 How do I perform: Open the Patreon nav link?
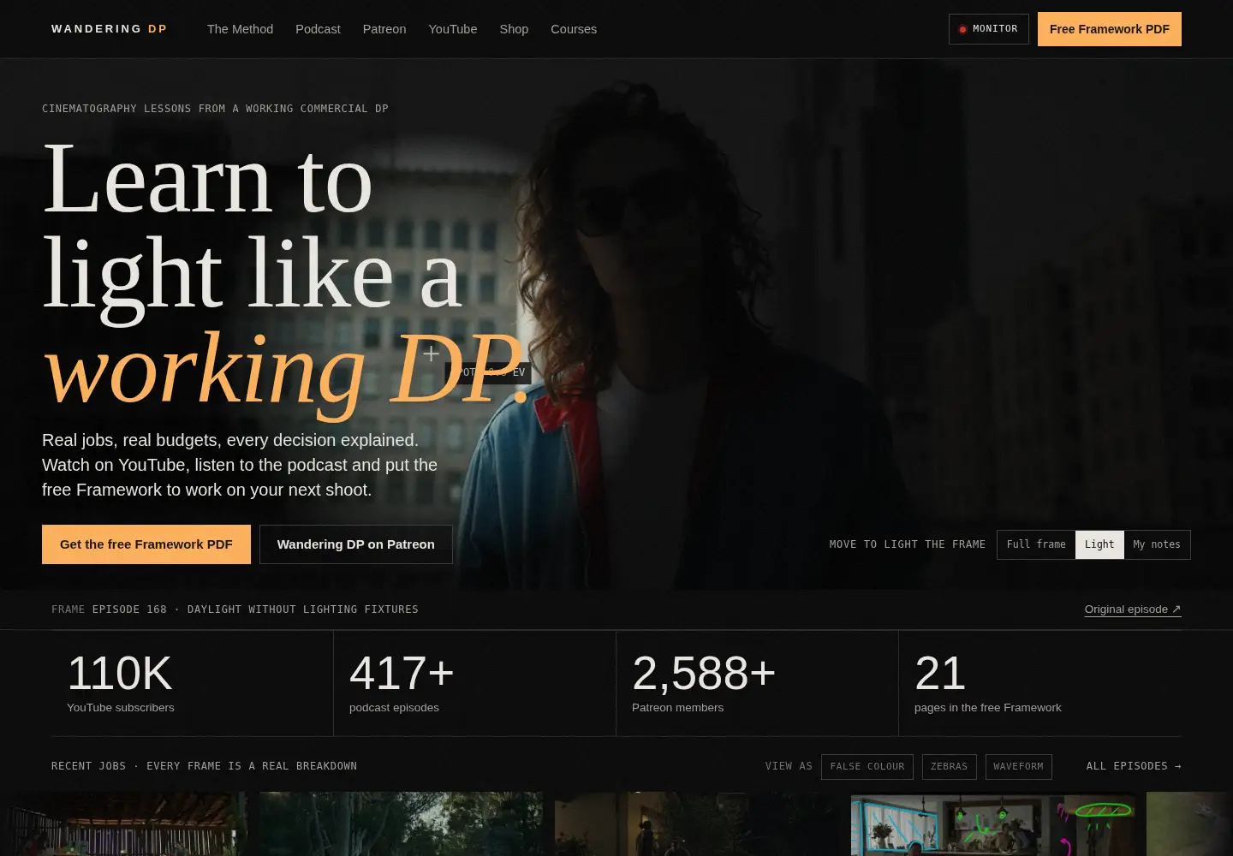pyautogui.click(x=384, y=29)
